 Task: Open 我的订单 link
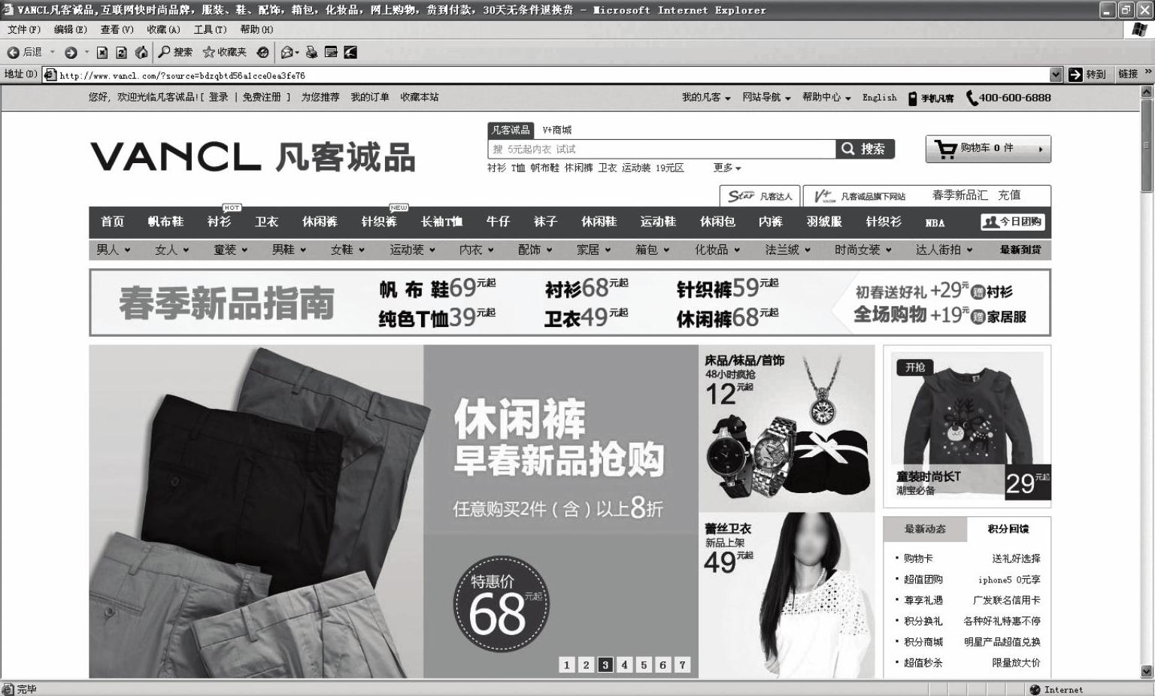coord(370,98)
